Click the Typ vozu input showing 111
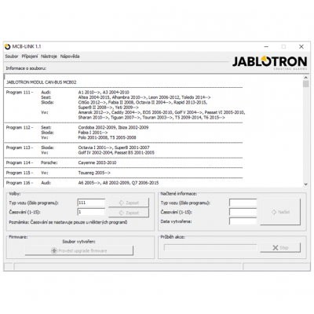Screen dimensions: 314x314 (x=91, y=203)
